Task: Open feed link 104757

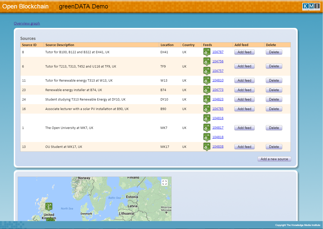Action: point(218,71)
